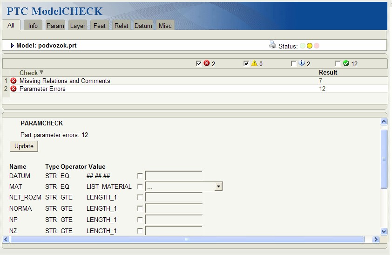392x255 pixels.
Task: Click error icon for Parameter Errors row
Action: coord(14,89)
